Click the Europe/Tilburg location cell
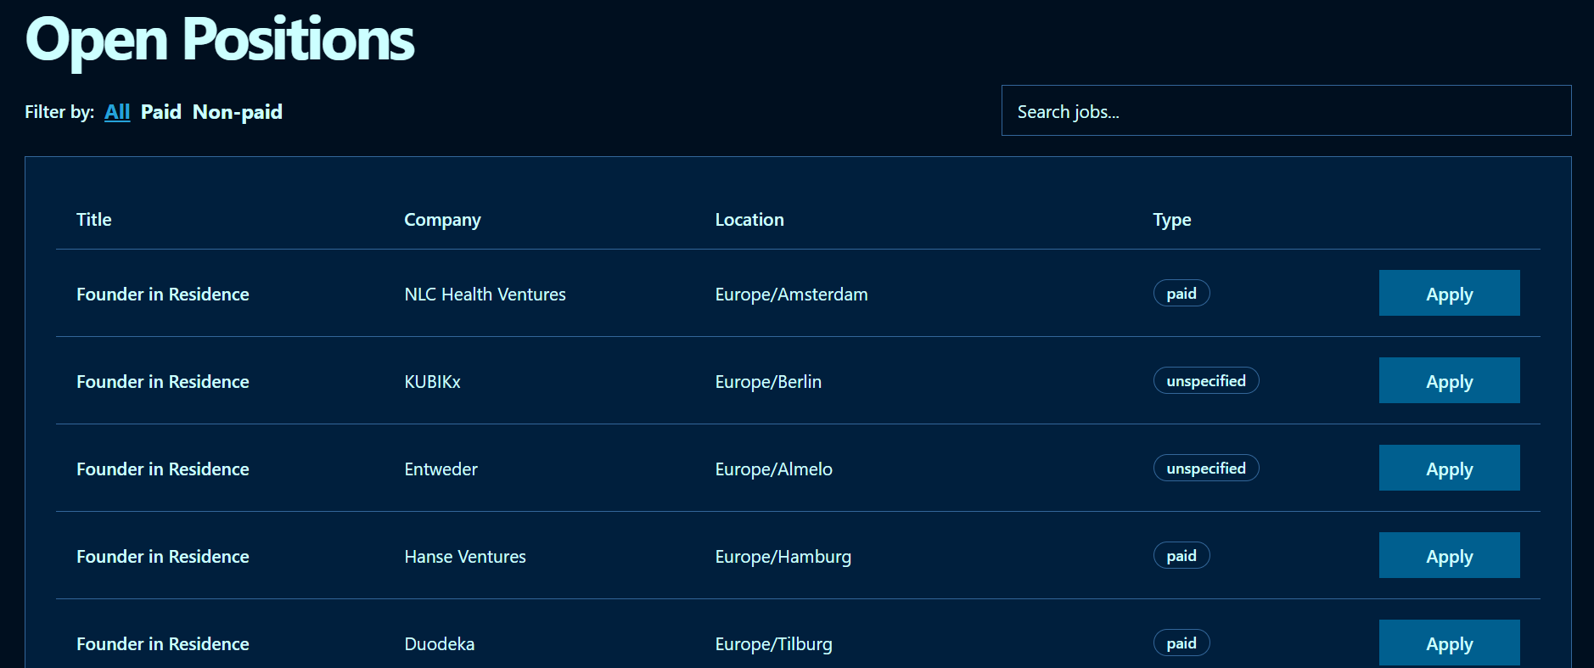This screenshot has height=668, width=1594. click(x=773, y=644)
